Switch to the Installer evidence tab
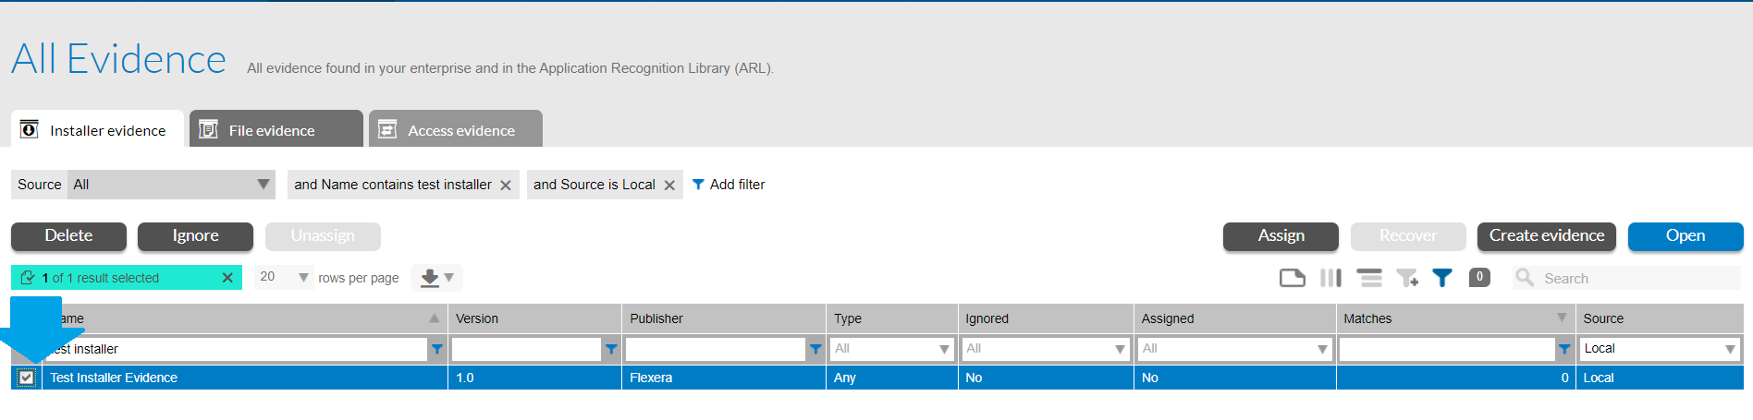This screenshot has height=420, width=1753. (x=97, y=129)
